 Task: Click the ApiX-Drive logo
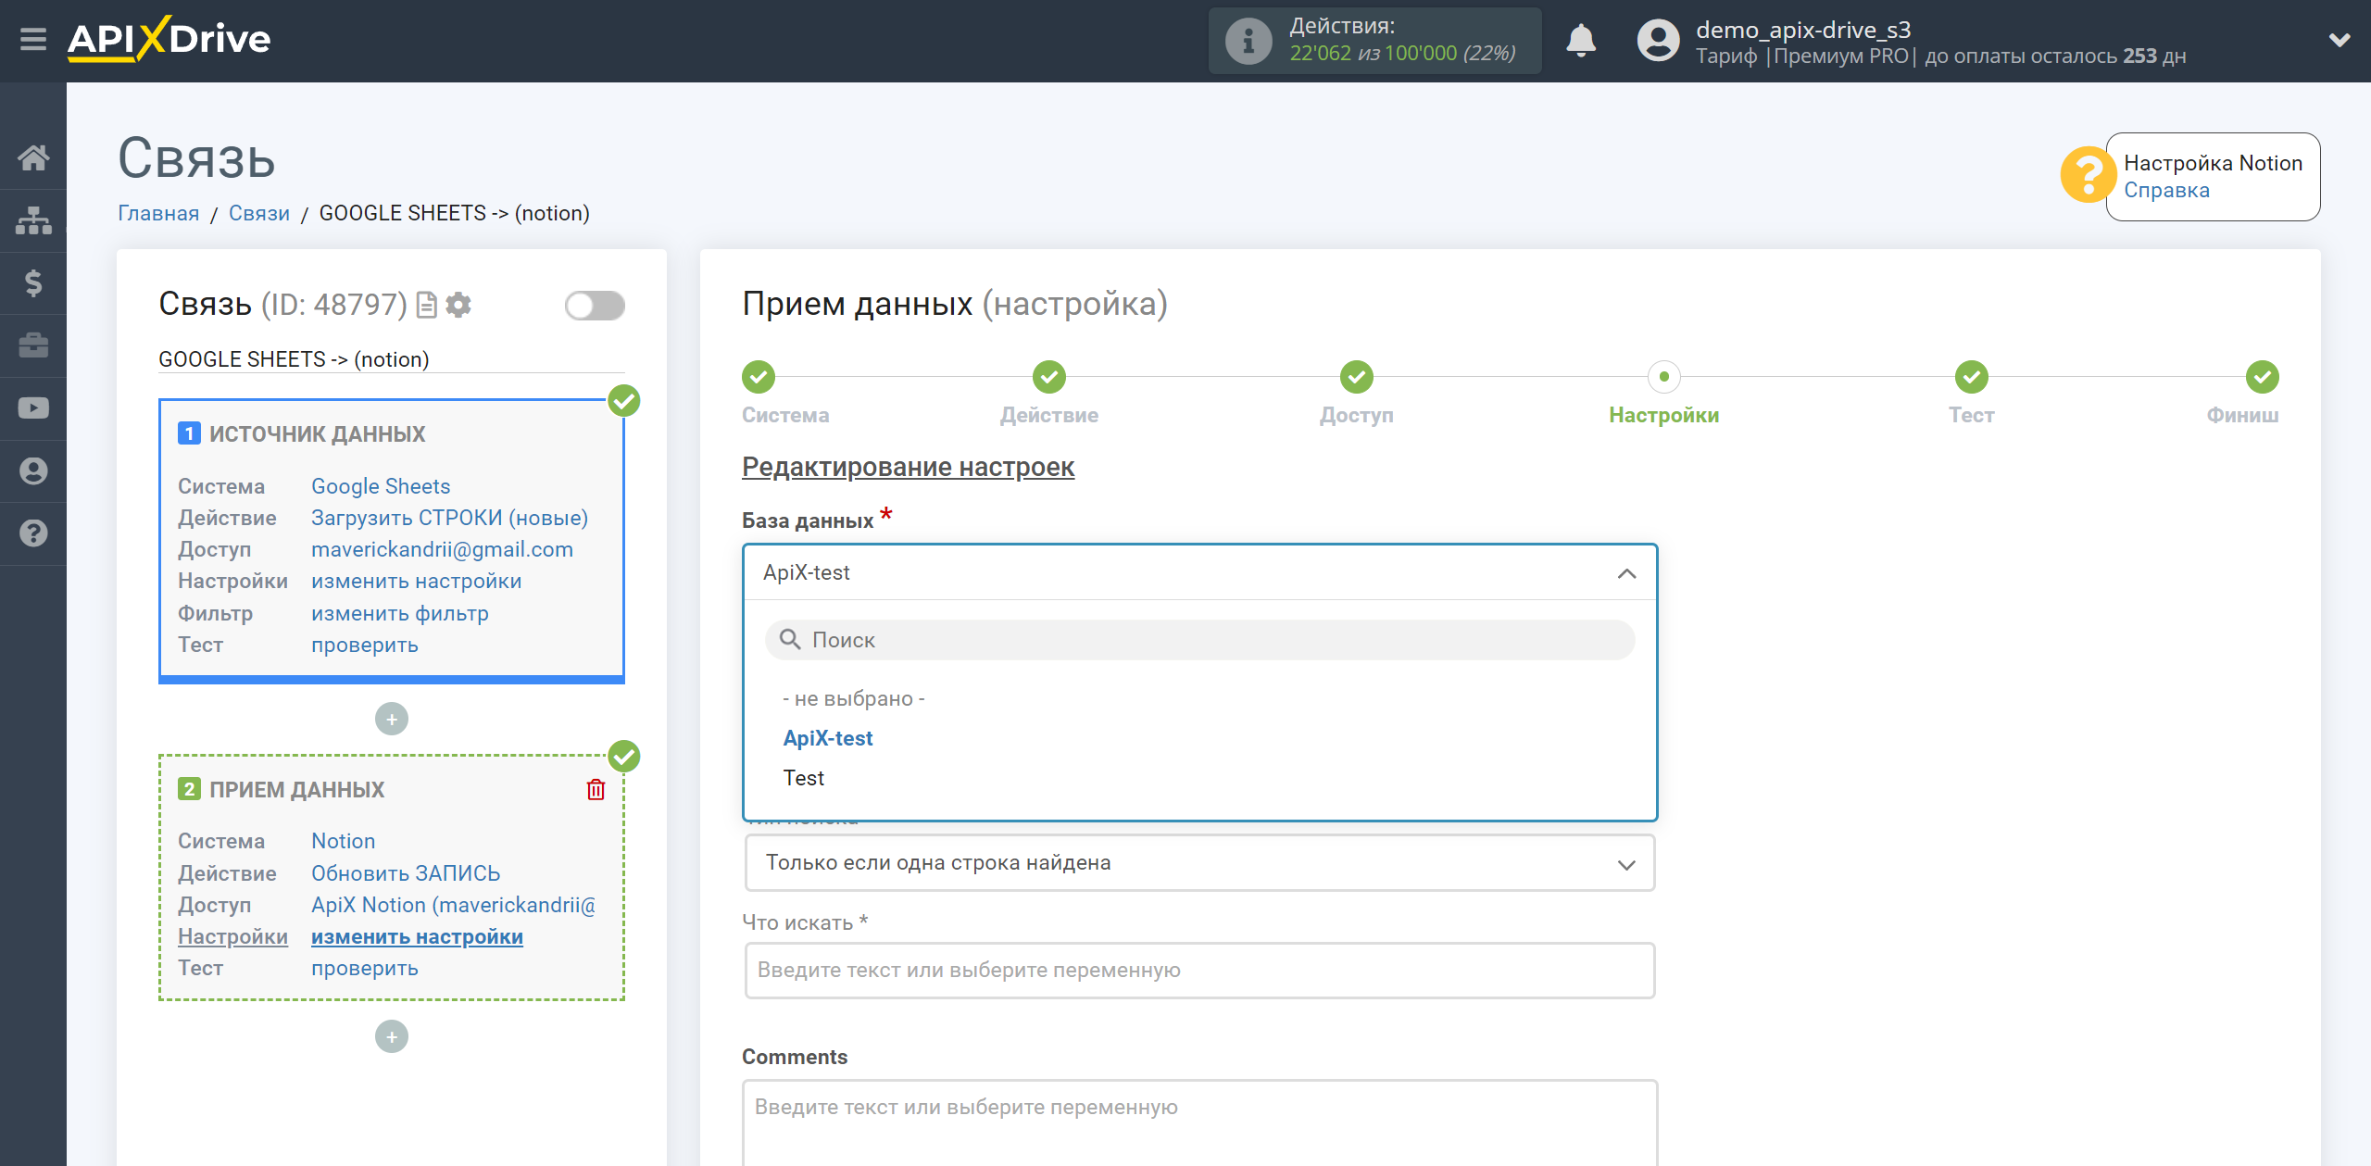tap(169, 39)
